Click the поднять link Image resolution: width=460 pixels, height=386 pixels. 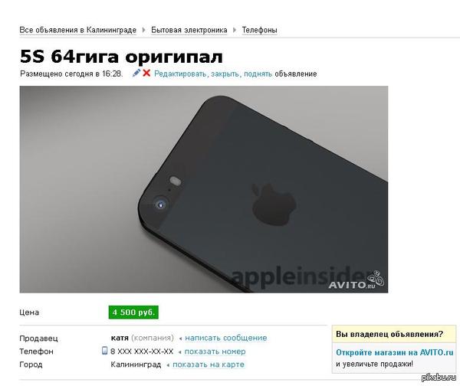258,74
